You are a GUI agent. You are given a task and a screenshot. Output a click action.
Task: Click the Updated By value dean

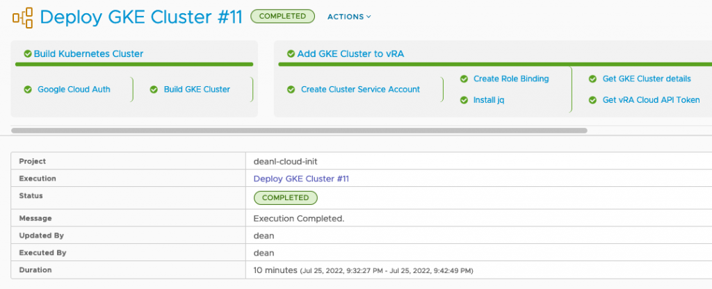pyautogui.click(x=264, y=236)
